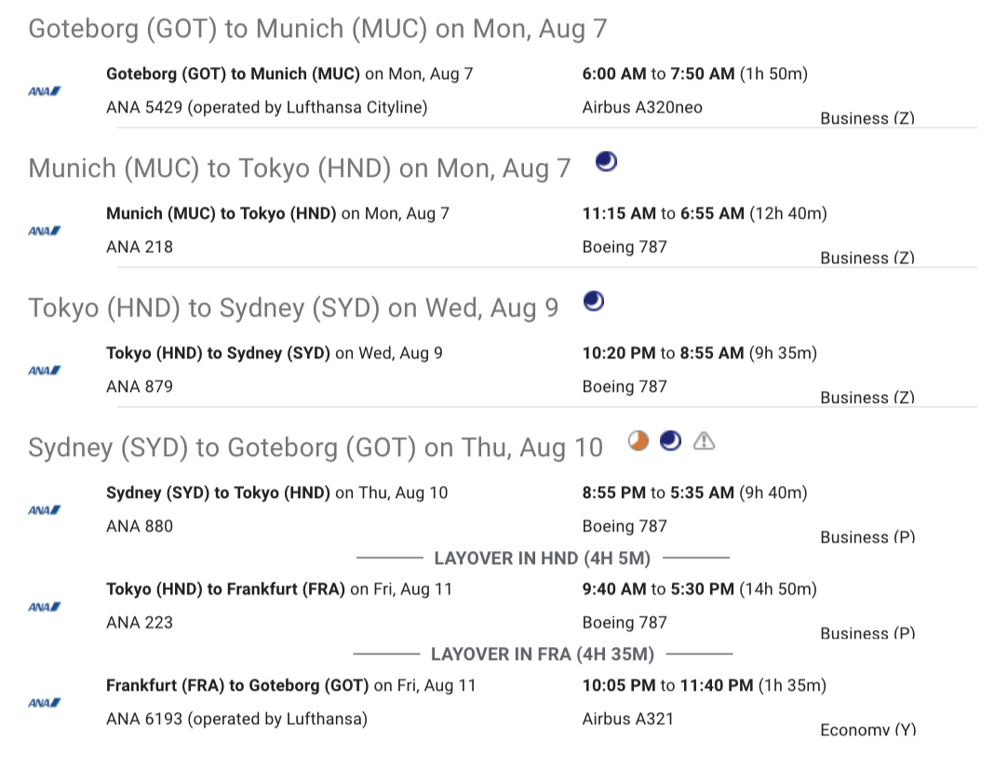Click the orange circle icon on Sydney to Goteborg heading
1008x768 pixels.
pos(638,441)
